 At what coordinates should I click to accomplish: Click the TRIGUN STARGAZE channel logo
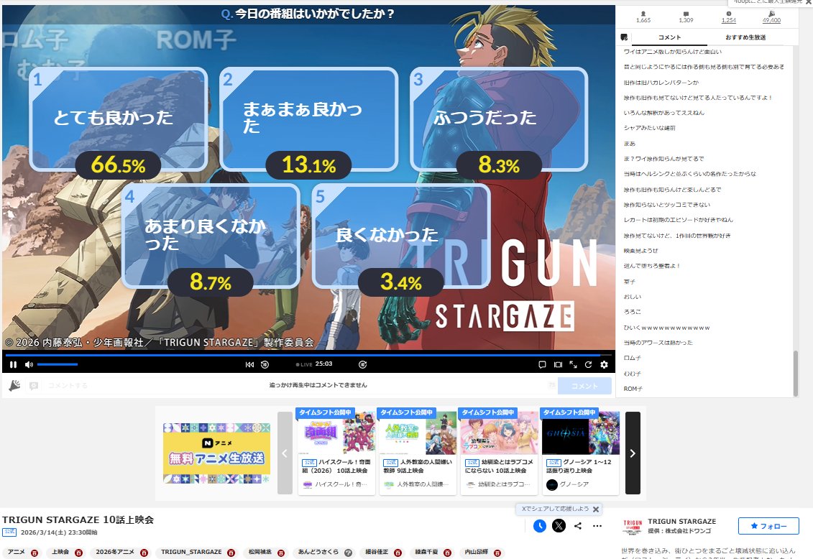[x=633, y=527]
